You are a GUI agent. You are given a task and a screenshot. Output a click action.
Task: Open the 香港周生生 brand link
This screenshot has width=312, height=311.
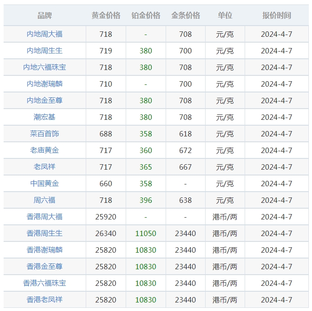44,233
